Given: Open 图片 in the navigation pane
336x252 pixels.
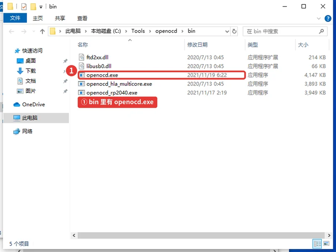Looking at the screenshot, I should [30, 91].
